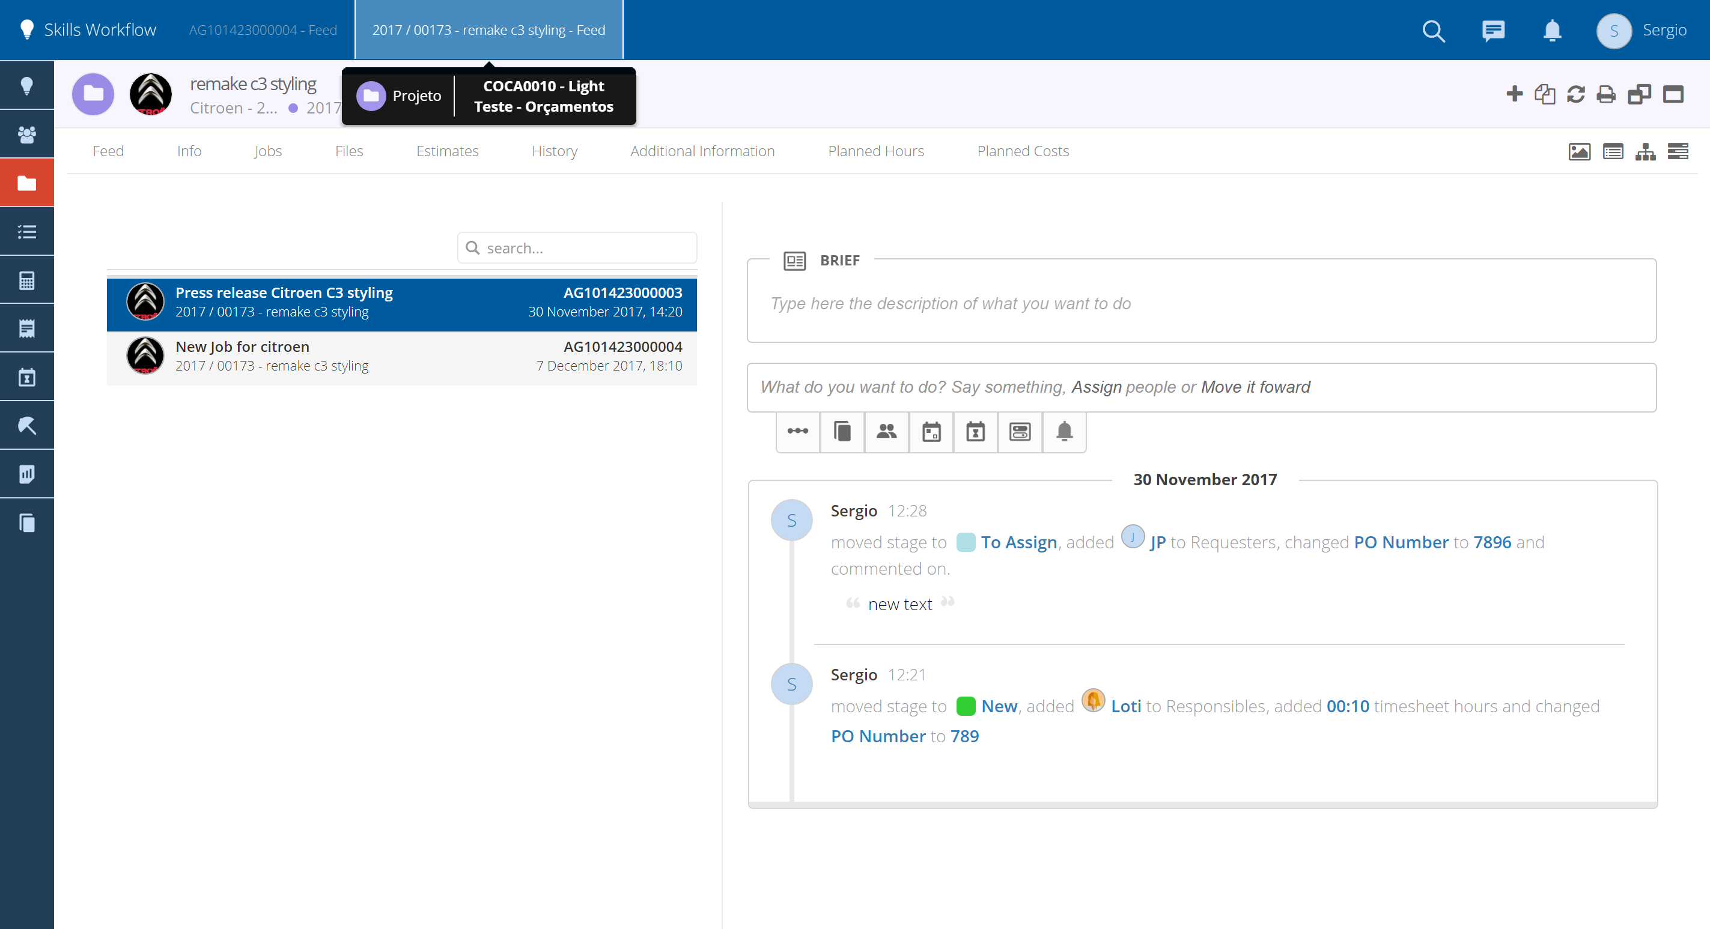Image resolution: width=1710 pixels, height=929 pixels.
Task: Open the people icon in left sidebar
Action: pyautogui.click(x=26, y=135)
